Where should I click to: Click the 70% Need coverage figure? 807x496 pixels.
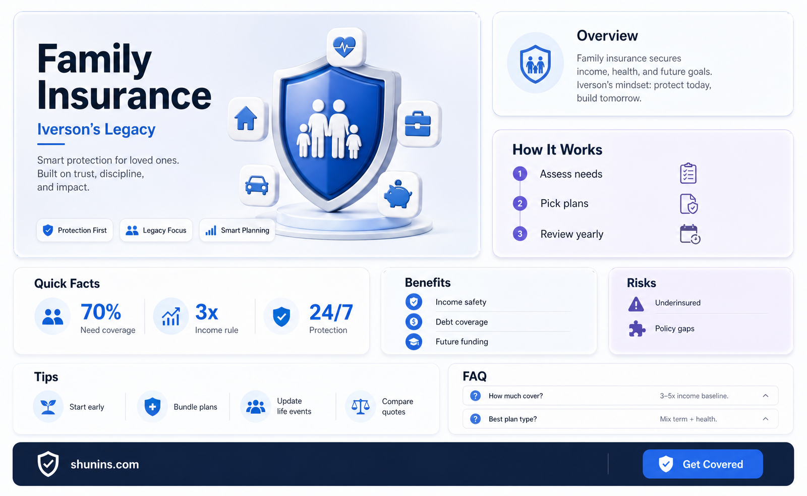(x=108, y=318)
